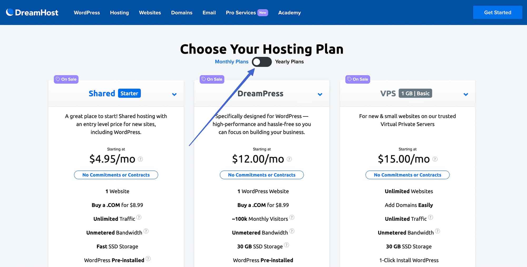Image resolution: width=527 pixels, height=267 pixels.
Task: Click help icon next to $15.00/mo
Action: [435, 159]
